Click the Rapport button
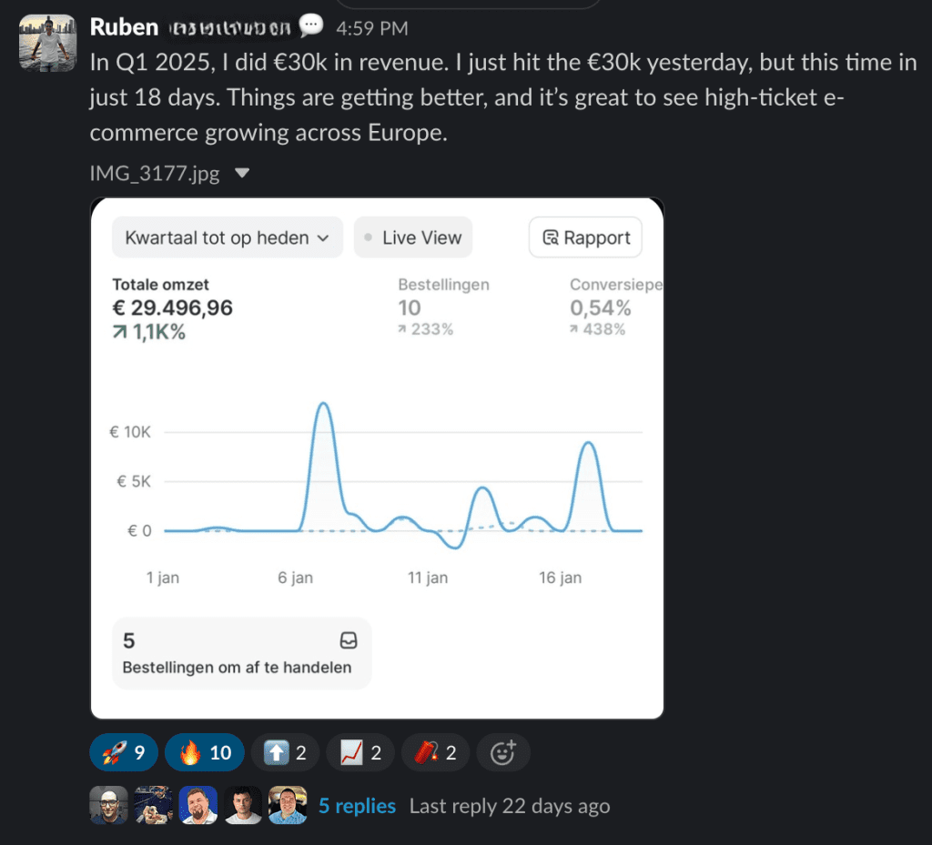The height and width of the screenshot is (845, 932). pos(586,237)
